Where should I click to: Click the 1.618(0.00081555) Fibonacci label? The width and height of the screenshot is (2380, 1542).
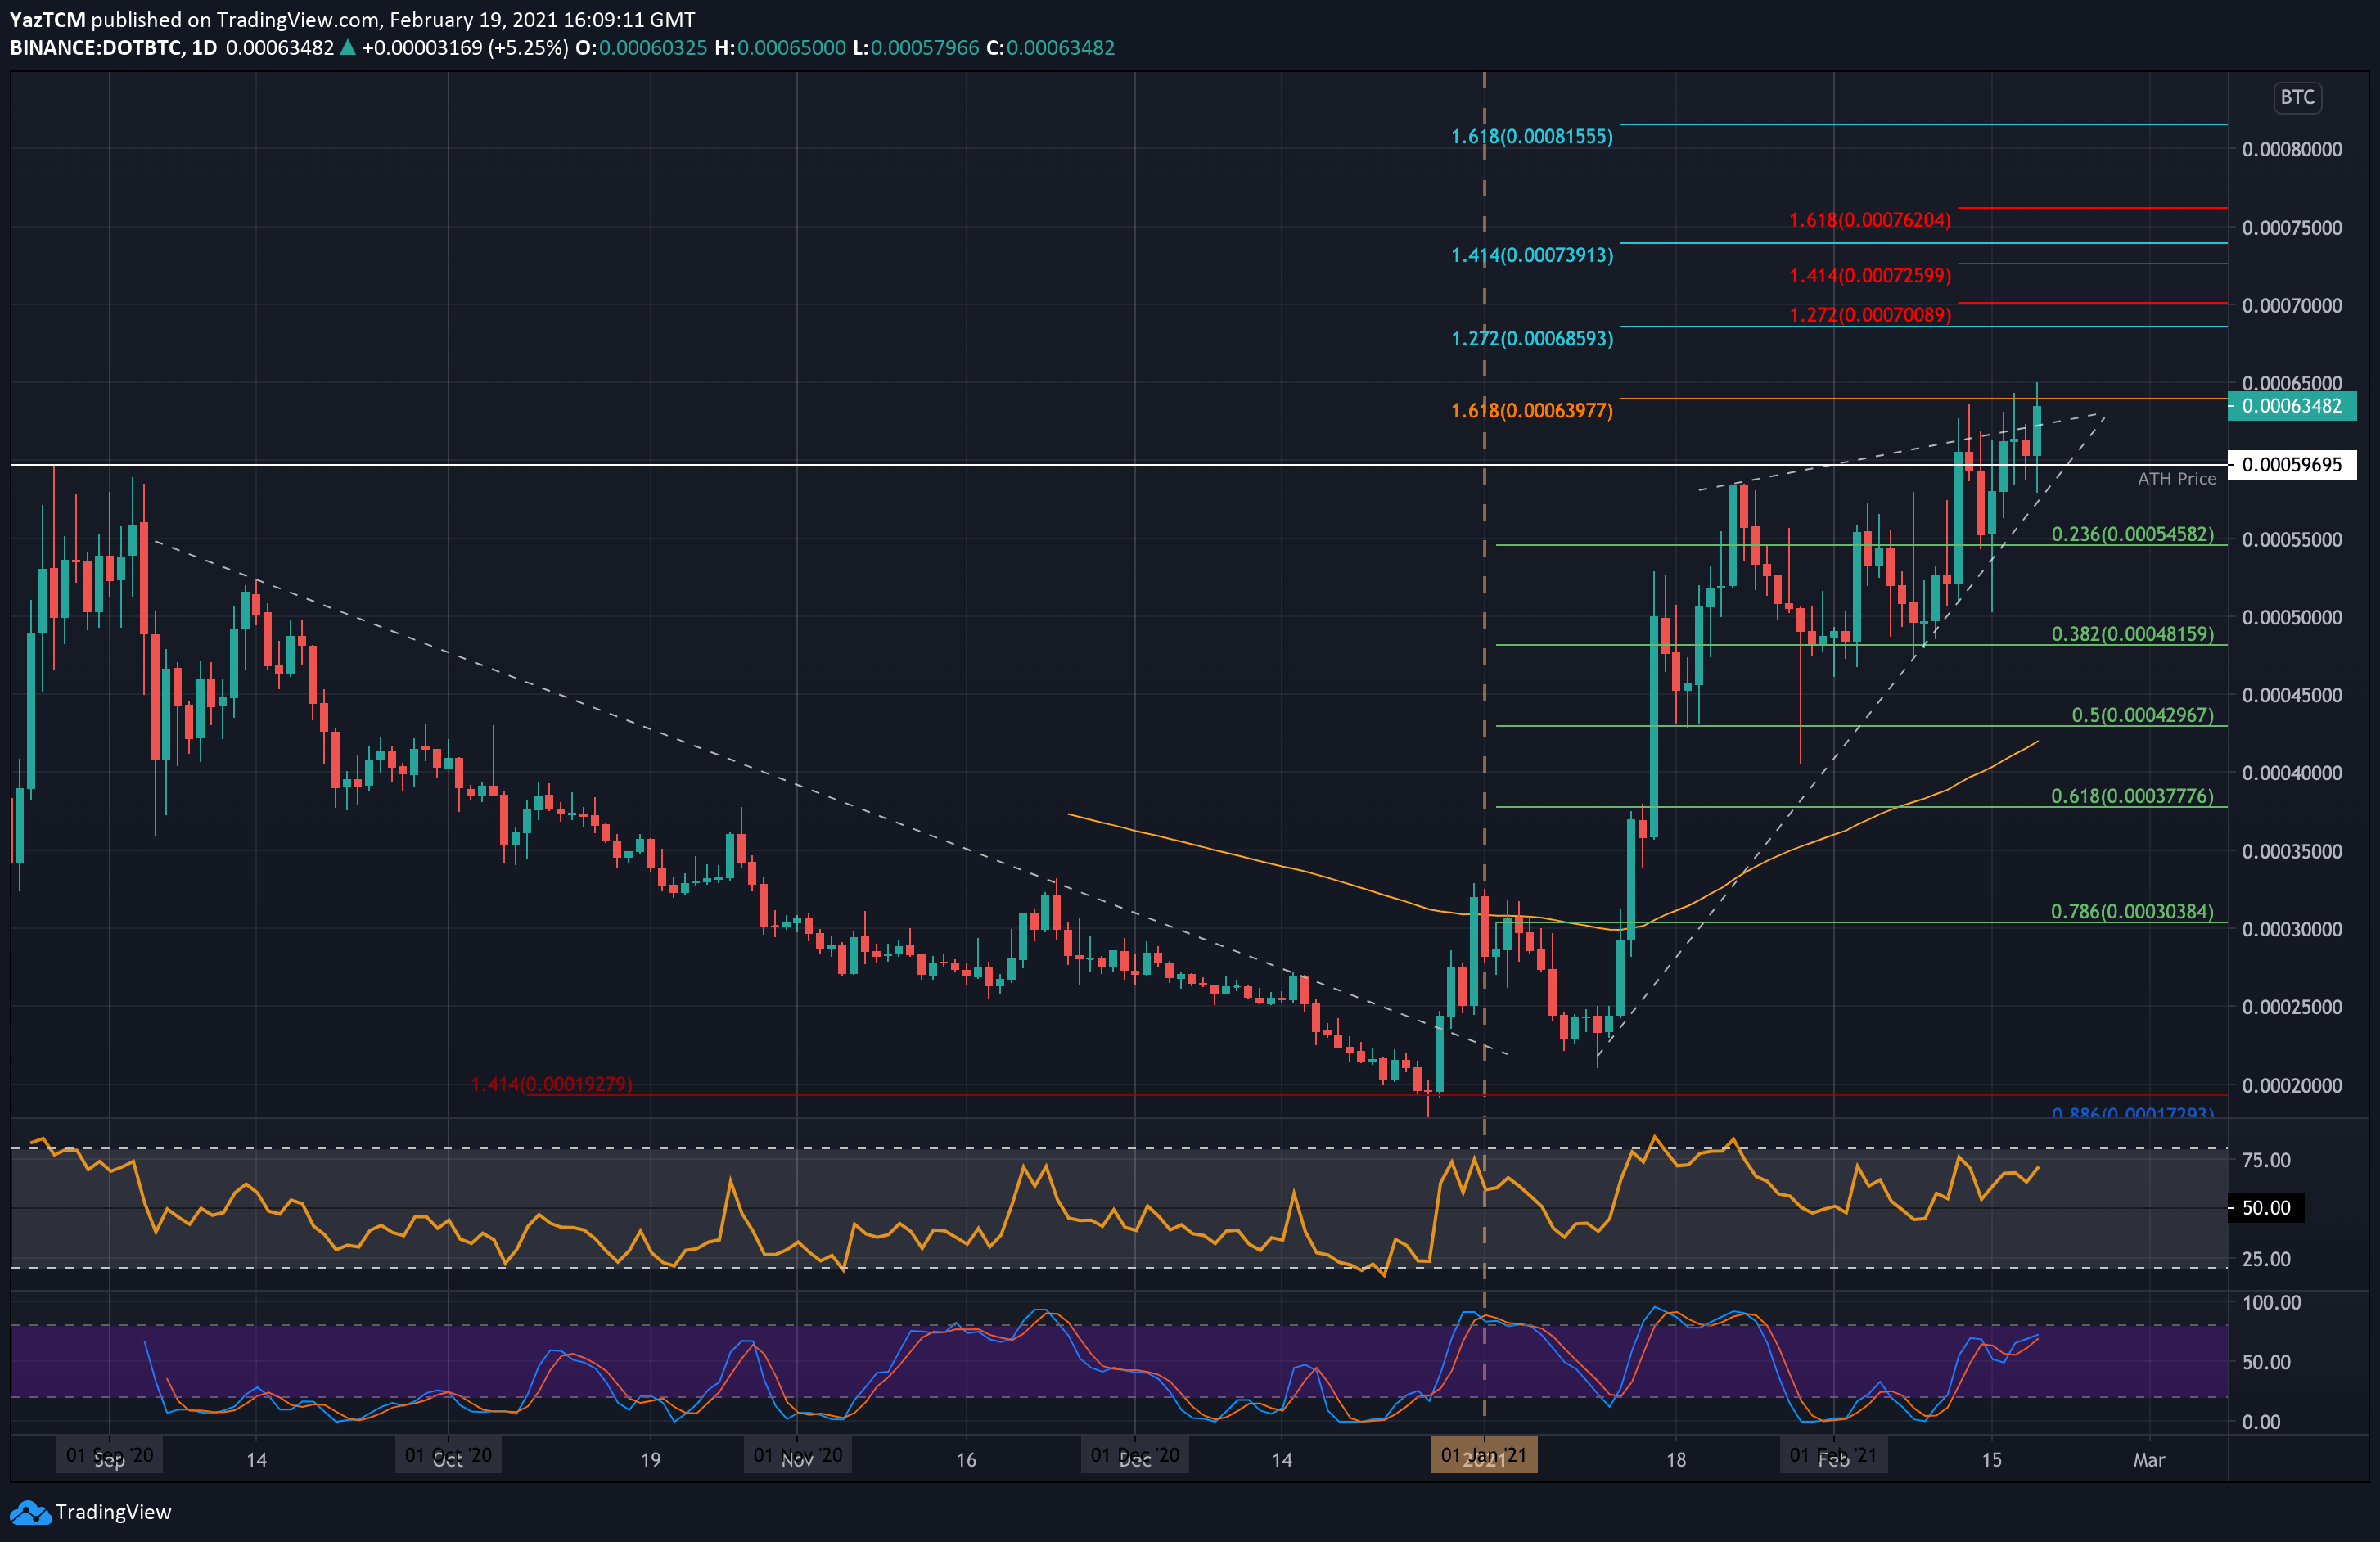[x=1531, y=137]
